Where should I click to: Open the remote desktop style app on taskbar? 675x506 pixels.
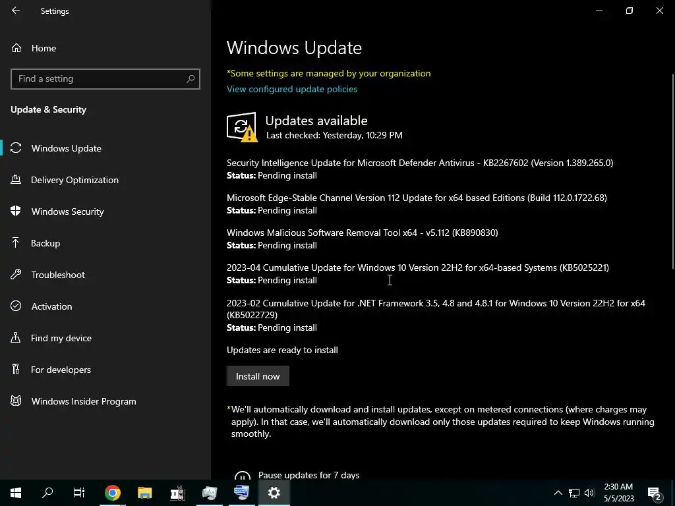coord(241,493)
